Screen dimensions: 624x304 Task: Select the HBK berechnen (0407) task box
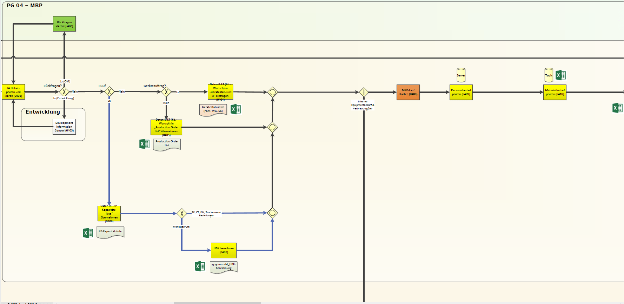(x=224, y=250)
